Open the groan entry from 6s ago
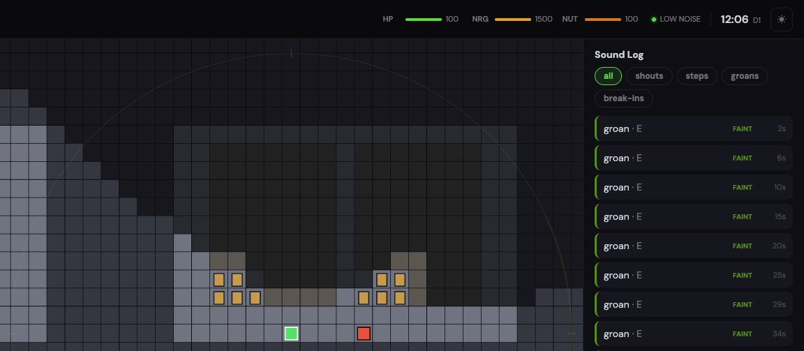Viewport: 804px width, 351px height. coord(694,158)
